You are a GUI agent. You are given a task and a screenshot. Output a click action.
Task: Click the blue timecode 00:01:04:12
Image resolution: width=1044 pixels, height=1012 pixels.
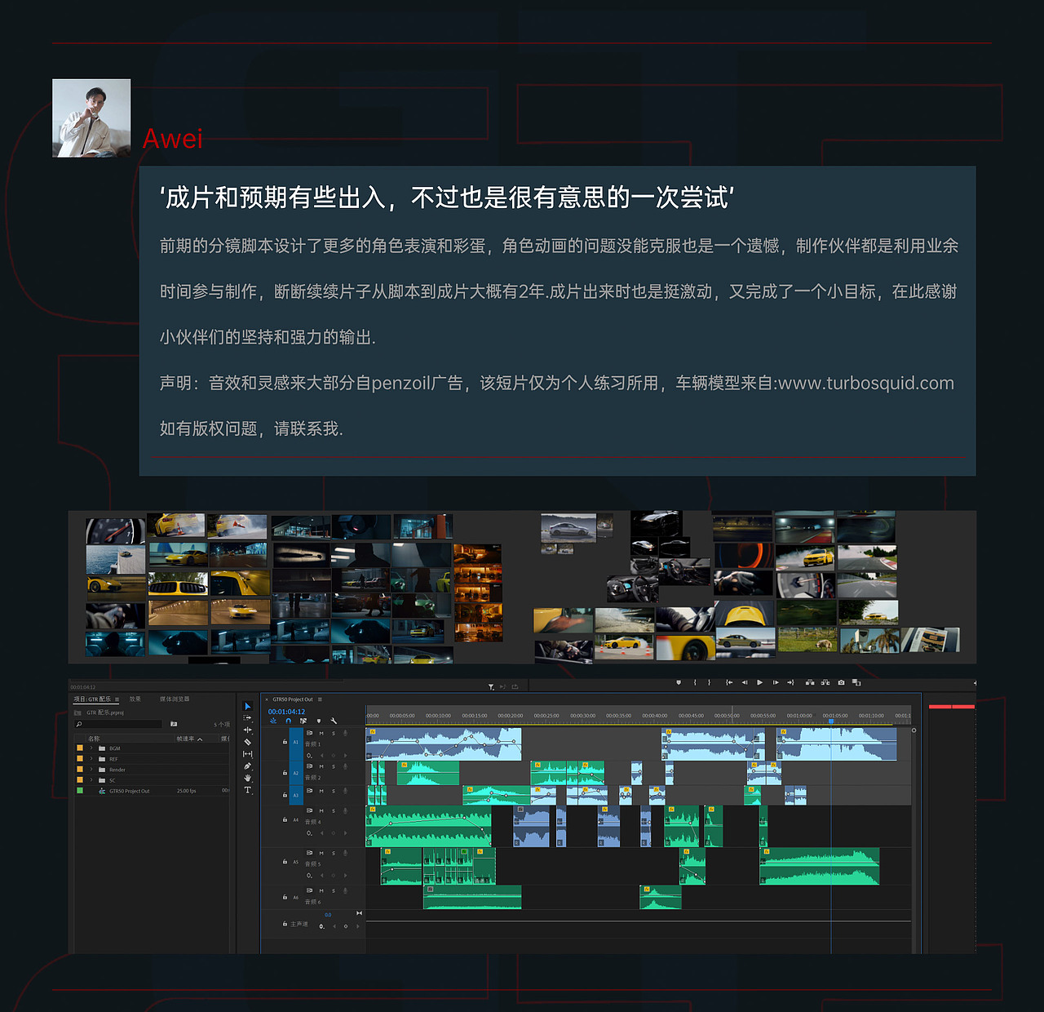[x=286, y=712]
